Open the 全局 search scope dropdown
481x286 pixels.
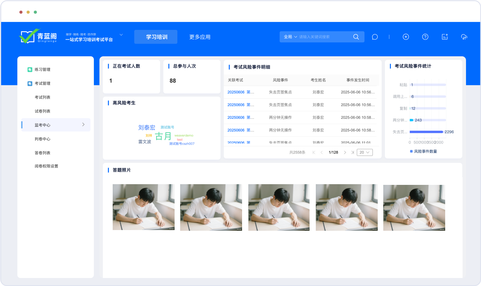(290, 37)
